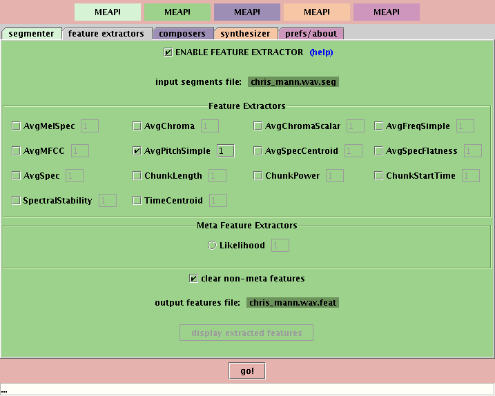Screen dimensions: 495x396
Task: Click the orange MEAP! button
Action: tap(316, 12)
